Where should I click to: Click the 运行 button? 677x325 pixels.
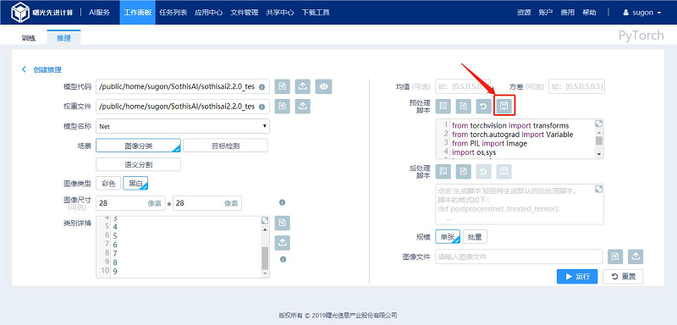pyautogui.click(x=577, y=277)
